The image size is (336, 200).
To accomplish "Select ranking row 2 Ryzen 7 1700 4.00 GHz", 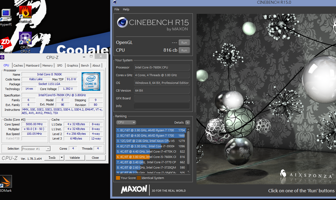I will 151,136.
